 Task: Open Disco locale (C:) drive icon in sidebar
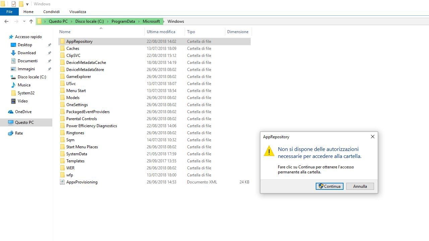[x=13, y=77]
